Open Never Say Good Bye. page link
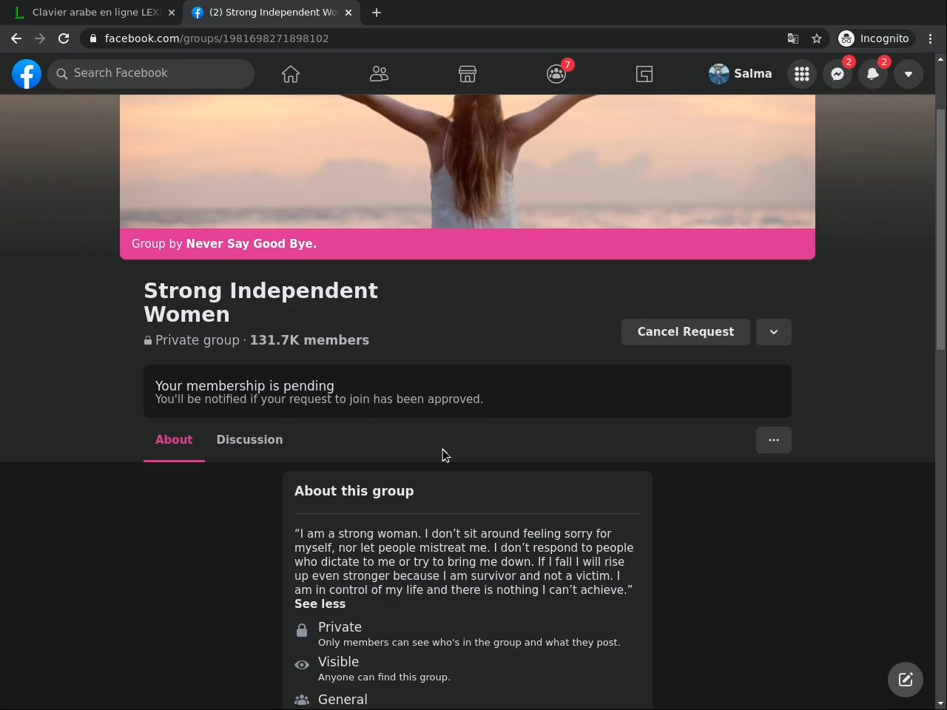 (x=251, y=244)
